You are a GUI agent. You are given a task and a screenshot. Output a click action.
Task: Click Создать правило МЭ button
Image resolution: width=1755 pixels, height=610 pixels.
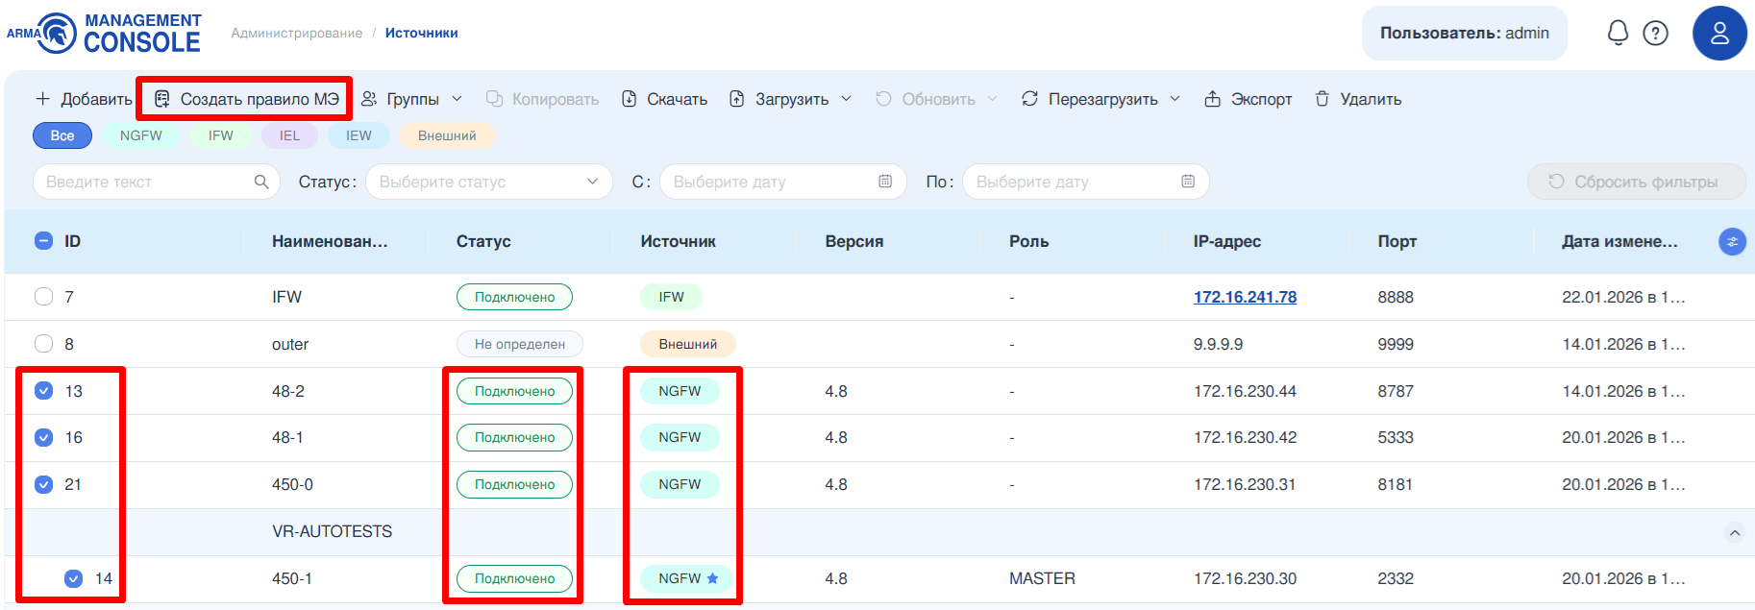point(246,99)
